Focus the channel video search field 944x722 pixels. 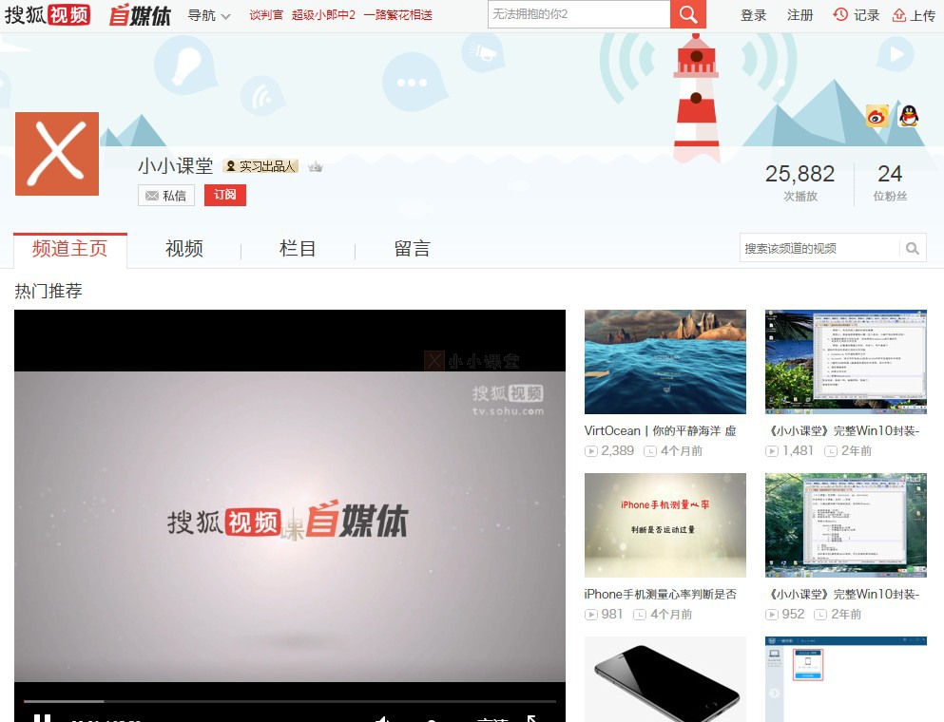(x=819, y=248)
